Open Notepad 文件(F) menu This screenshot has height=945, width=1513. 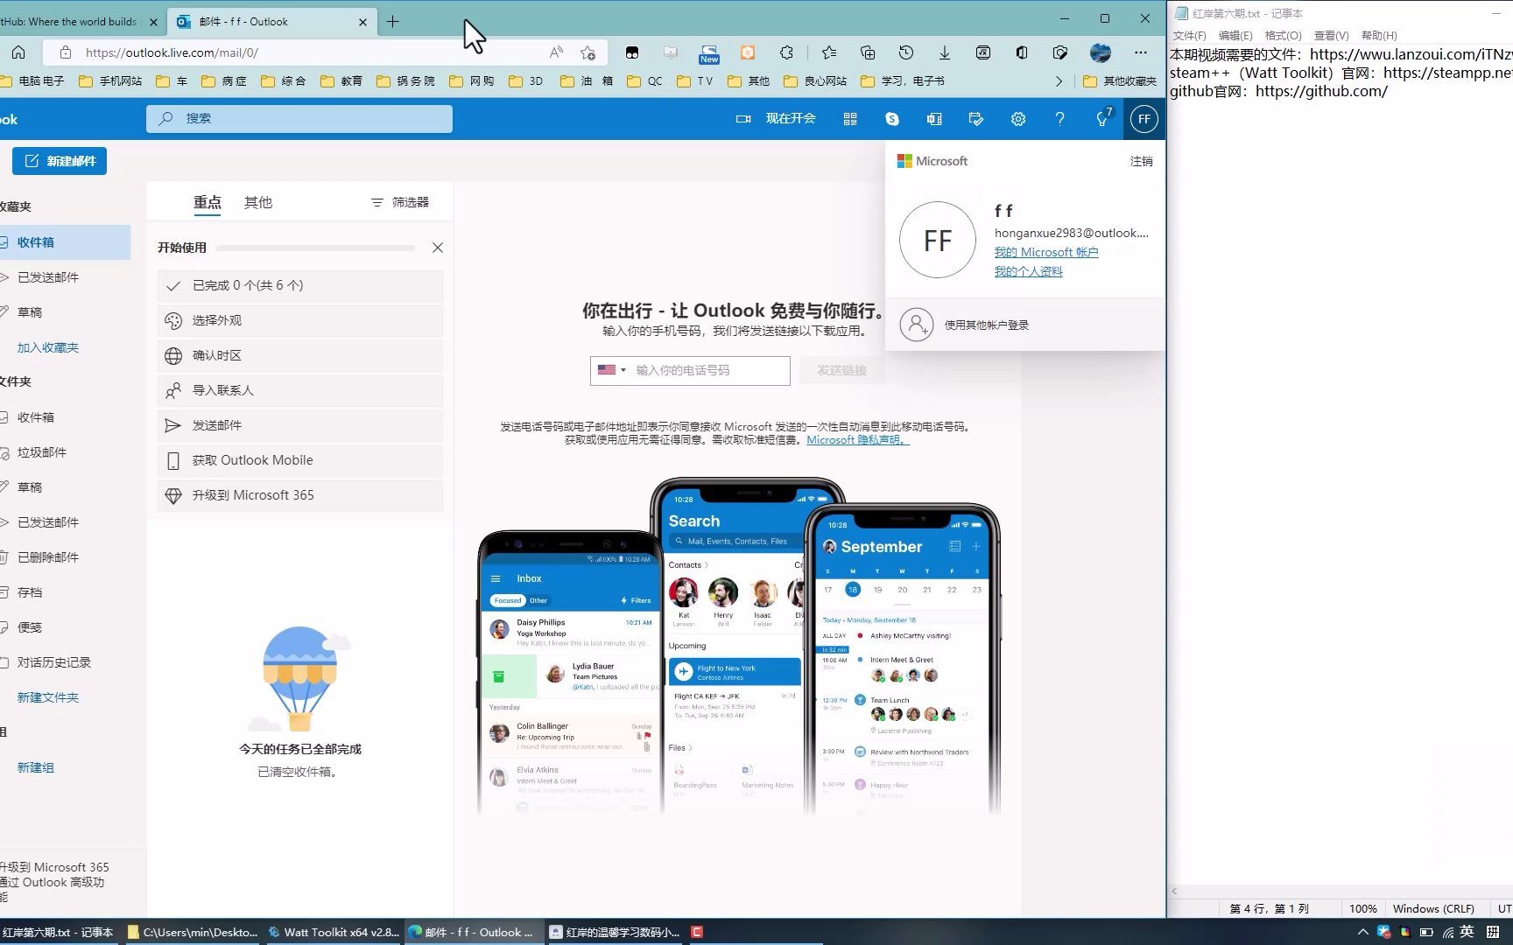[x=1189, y=36]
